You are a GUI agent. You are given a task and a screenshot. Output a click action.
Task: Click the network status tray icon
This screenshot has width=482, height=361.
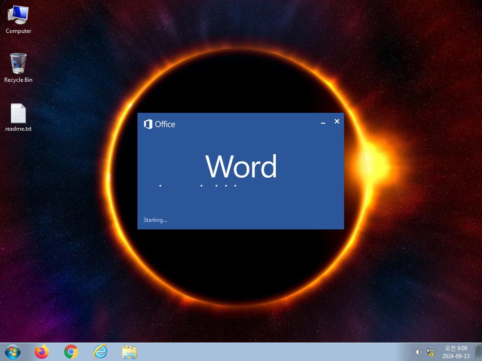(430, 352)
